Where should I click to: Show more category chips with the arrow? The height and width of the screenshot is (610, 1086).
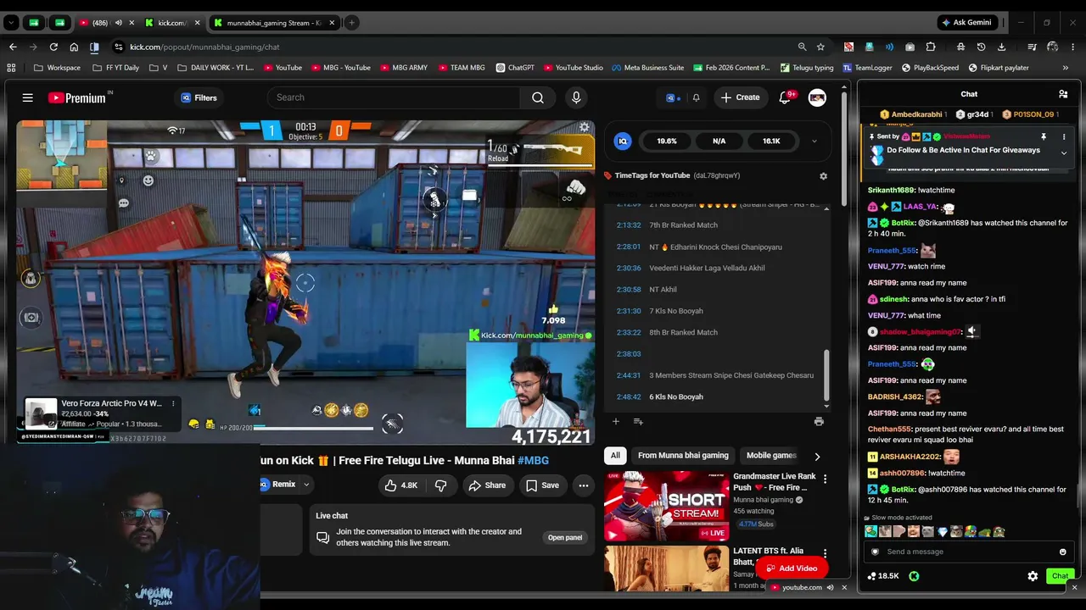(817, 456)
